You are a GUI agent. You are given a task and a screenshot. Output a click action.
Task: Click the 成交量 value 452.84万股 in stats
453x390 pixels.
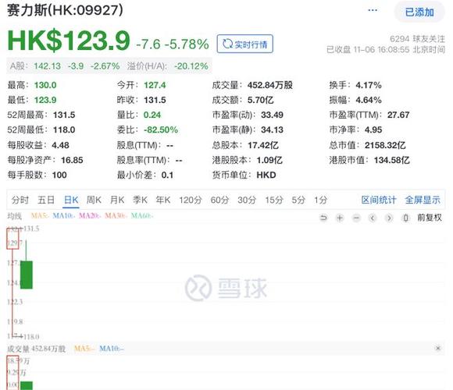click(269, 85)
